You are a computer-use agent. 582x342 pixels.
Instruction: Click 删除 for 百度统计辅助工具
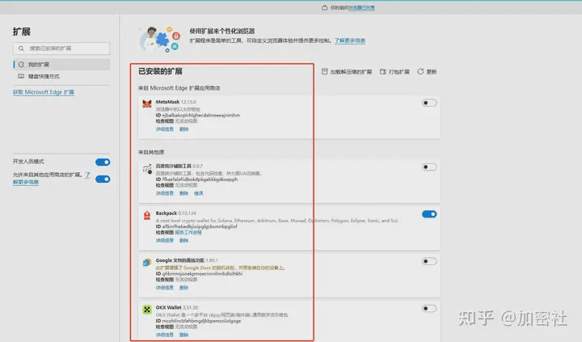pyautogui.click(x=183, y=193)
